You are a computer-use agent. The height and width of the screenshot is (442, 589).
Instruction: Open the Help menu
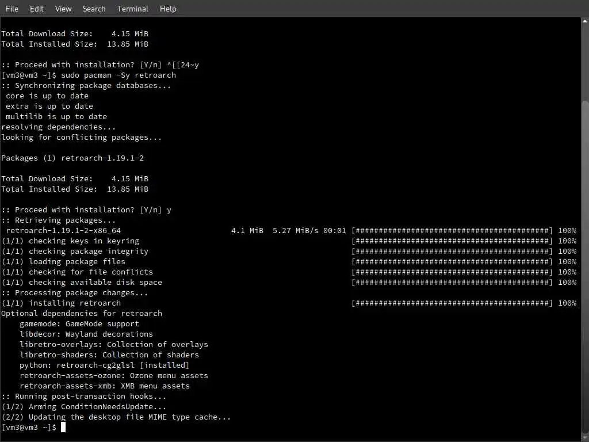(x=168, y=9)
